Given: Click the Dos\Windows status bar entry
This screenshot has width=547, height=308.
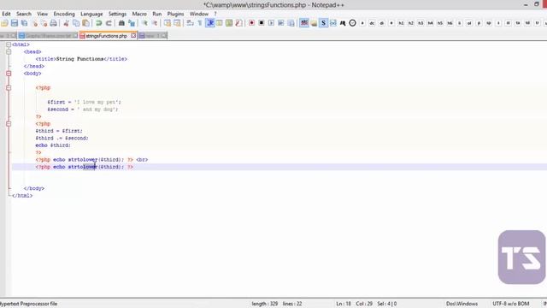Looking at the screenshot, I should click(462, 304).
